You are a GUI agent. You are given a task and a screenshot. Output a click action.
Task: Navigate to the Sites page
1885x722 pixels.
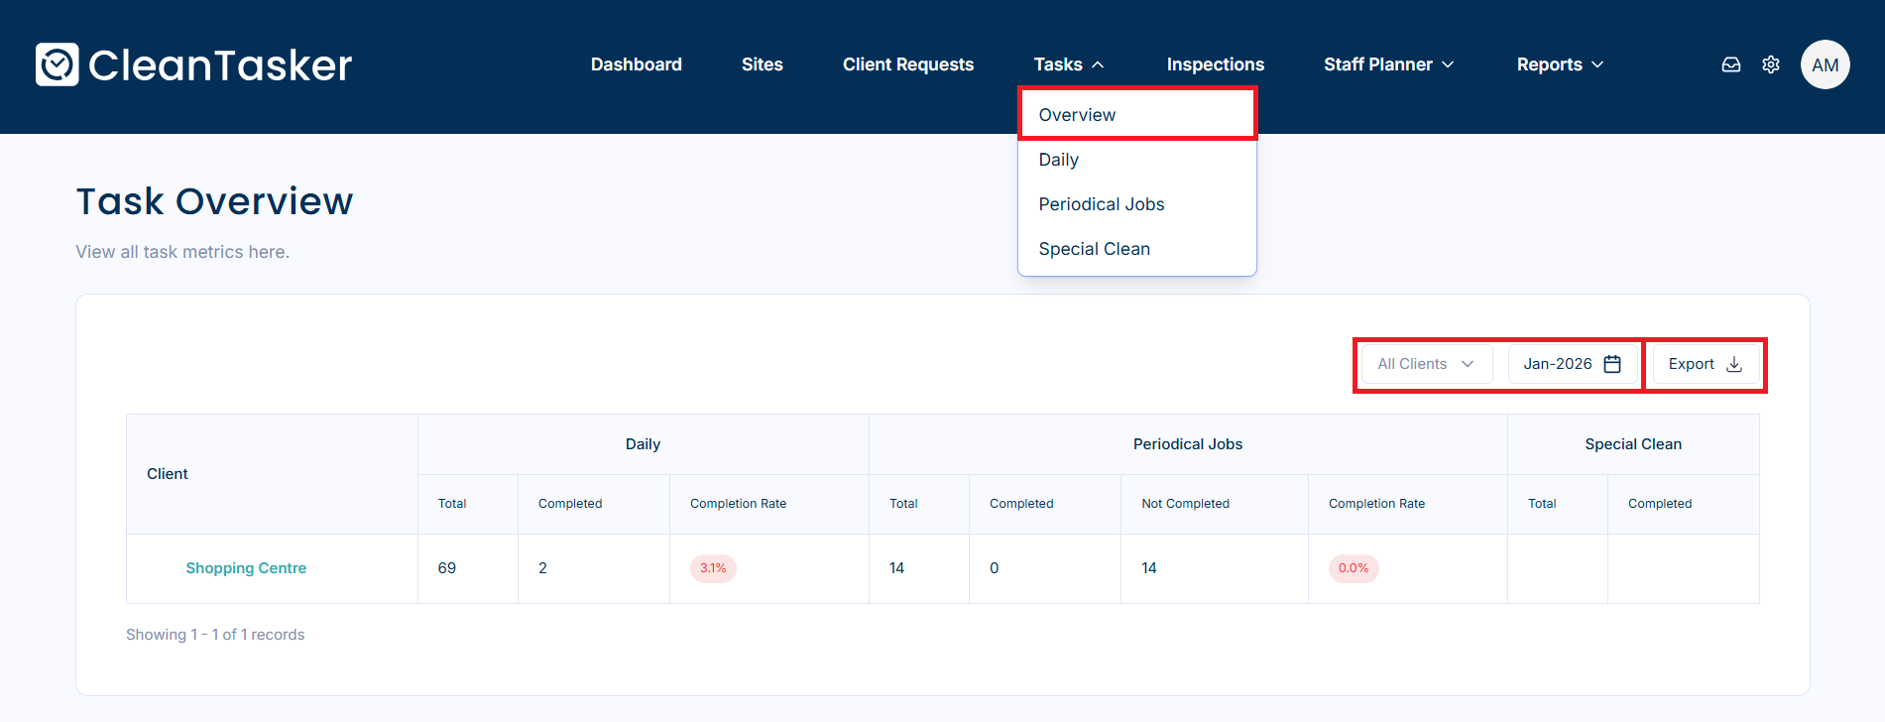(762, 64)
